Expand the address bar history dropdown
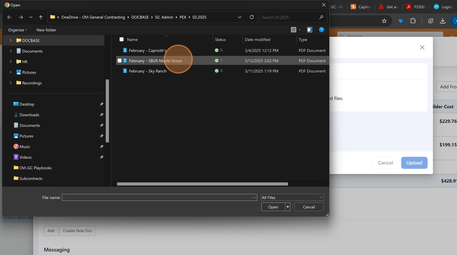 [x=240, y=17]
